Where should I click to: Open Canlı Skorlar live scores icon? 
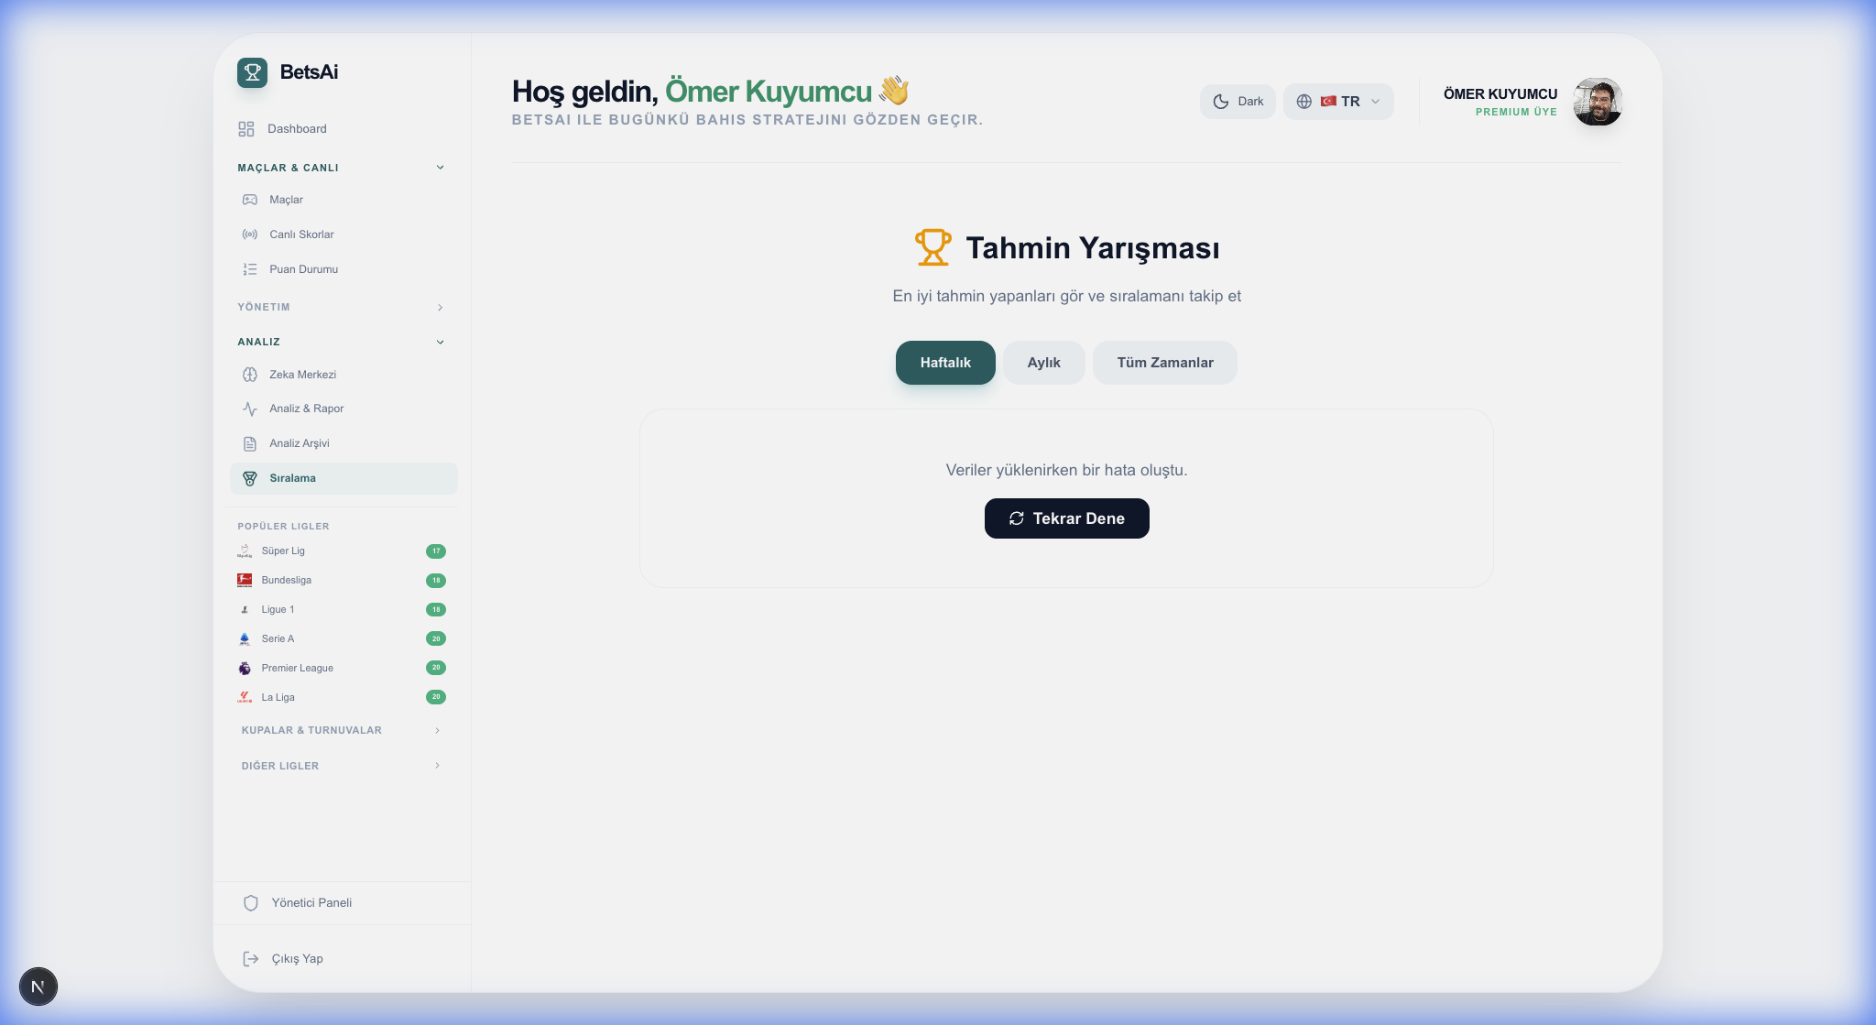[x=250, y=234]
